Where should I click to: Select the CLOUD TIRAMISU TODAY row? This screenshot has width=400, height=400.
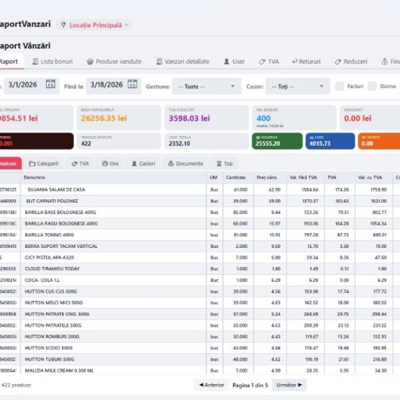click(x=200, y=269)
